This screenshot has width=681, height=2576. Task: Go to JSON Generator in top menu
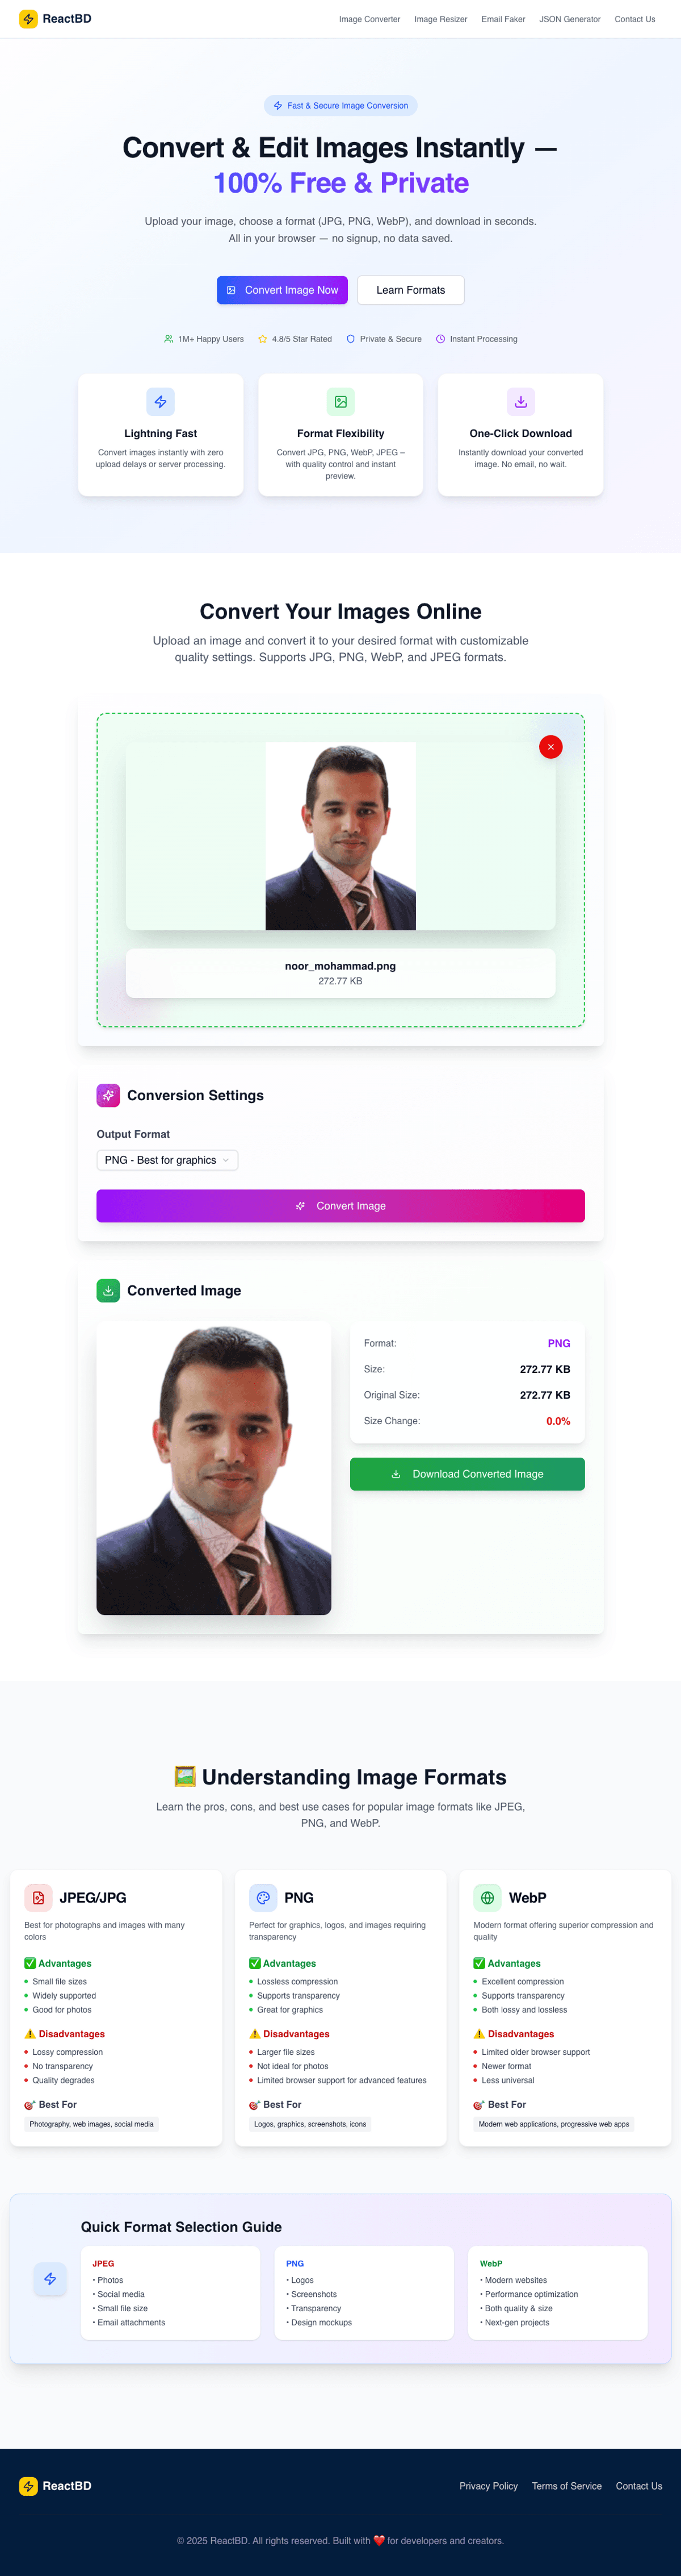click(x=569, y=19)
